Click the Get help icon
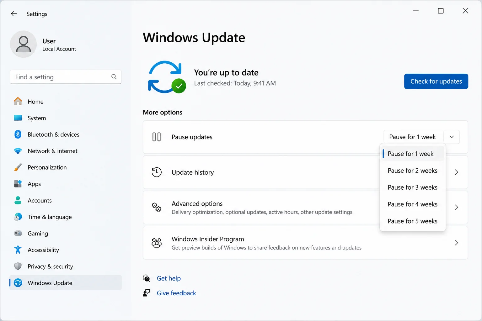 [x=146, y=278]
